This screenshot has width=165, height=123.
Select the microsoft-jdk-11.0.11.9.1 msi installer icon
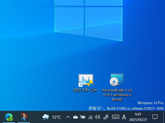click(x=117, y=80)
